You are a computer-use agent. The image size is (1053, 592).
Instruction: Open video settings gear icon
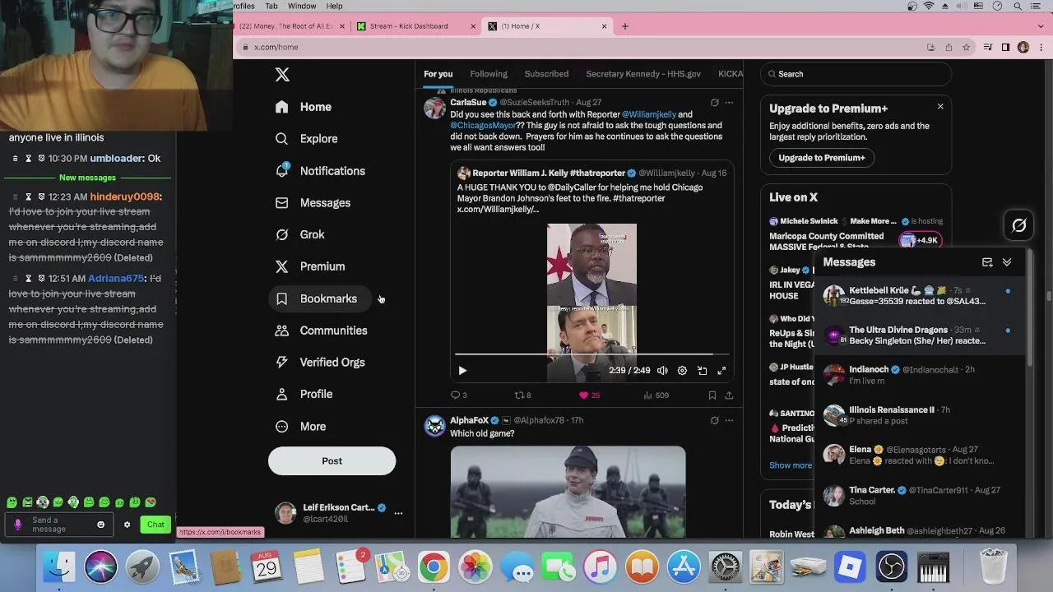682,371
